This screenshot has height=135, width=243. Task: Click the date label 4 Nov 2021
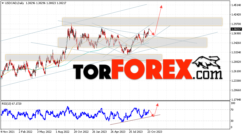[x=7, y=132]
